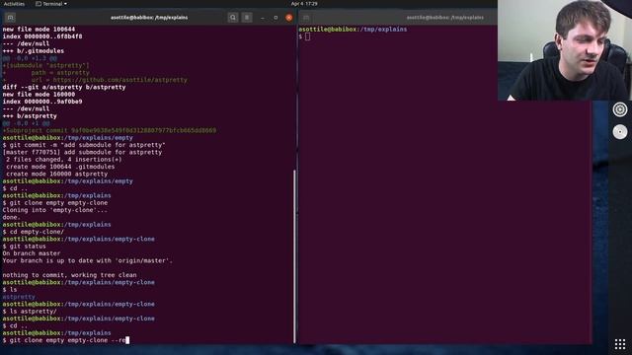This screenshot has width=632, height=355.
Task: Click "Cloning into 'empty-clone'..." line
Action: click(x=55, y=210)
